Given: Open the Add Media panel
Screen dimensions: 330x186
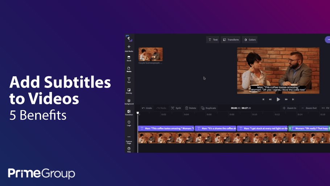Looking at the screenshot, I should click(129, 48).
